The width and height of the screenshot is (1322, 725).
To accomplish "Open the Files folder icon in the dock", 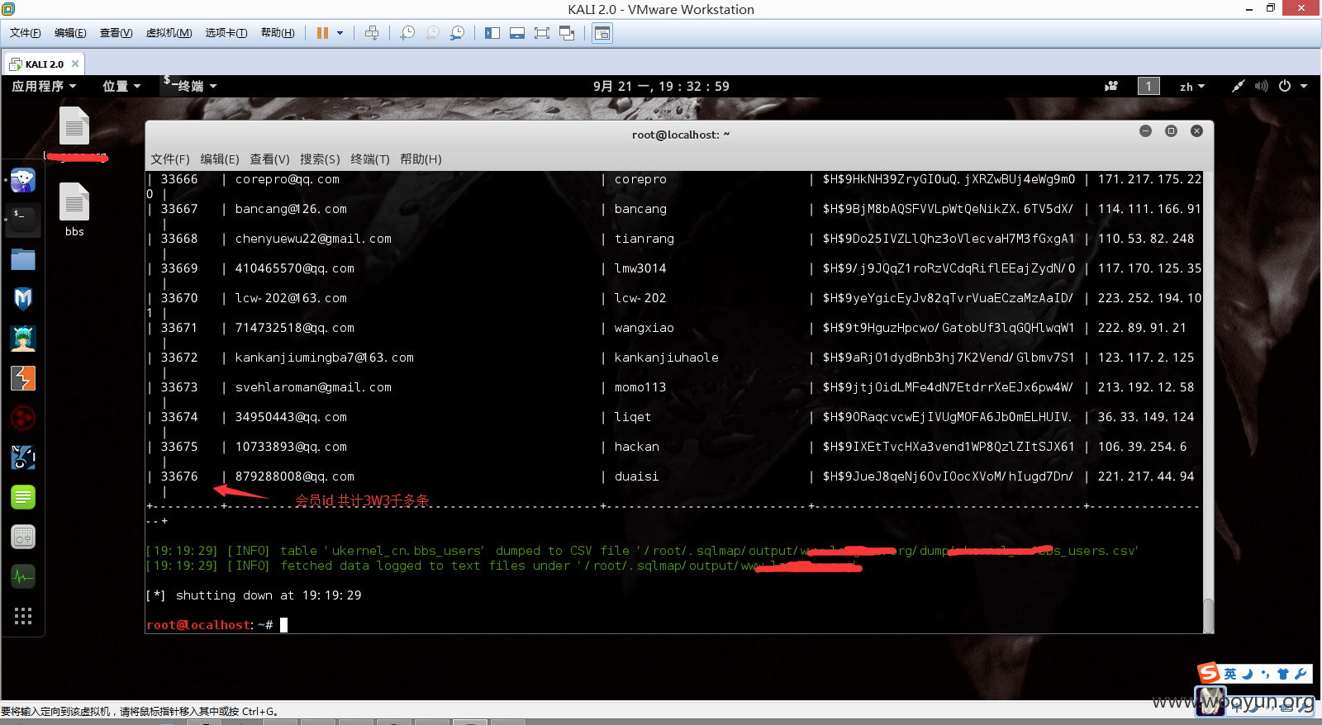I will coord(23,259).
